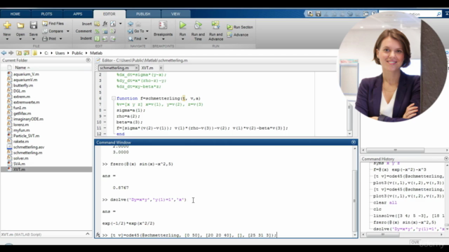Image resolution: width=449 pixels, height=252 pixels.
Task: Run the script with green Run arrow
Action: point(182,25)
